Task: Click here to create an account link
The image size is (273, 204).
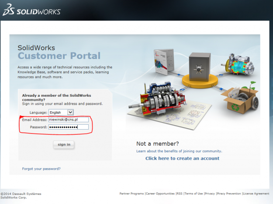Action: click(182, 158)
